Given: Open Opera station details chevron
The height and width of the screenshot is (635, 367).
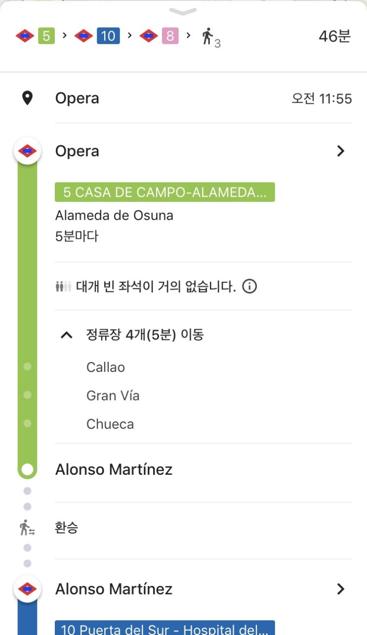Looking at the screenshot, I should (340, 151).
